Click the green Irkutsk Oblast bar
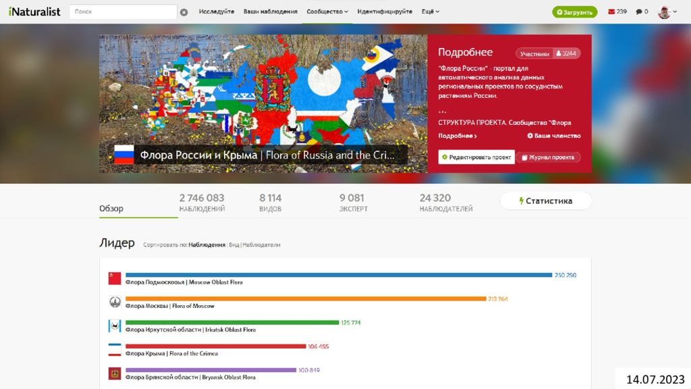 click(232, 322)
